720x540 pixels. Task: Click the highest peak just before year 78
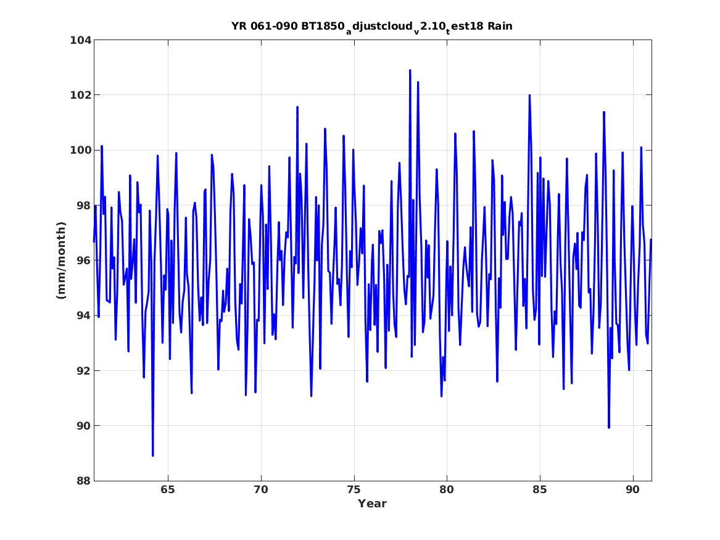coord(410,70)
